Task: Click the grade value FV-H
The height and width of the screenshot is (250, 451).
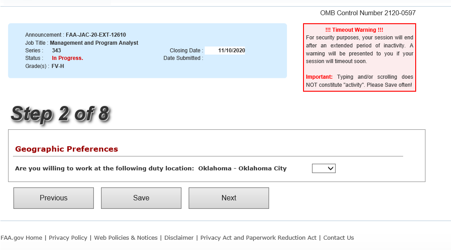Action: [x=58, y=66]
